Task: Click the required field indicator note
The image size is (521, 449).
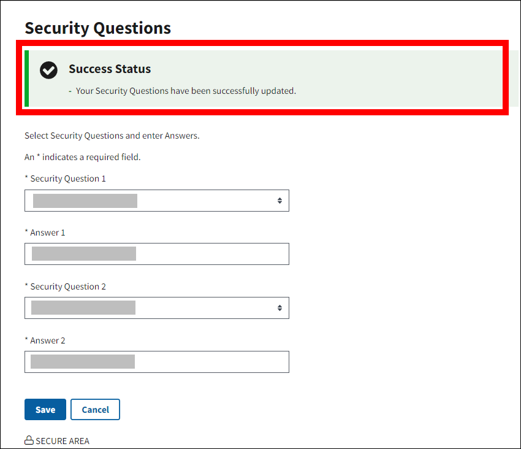Action: (x=83, y=157)
